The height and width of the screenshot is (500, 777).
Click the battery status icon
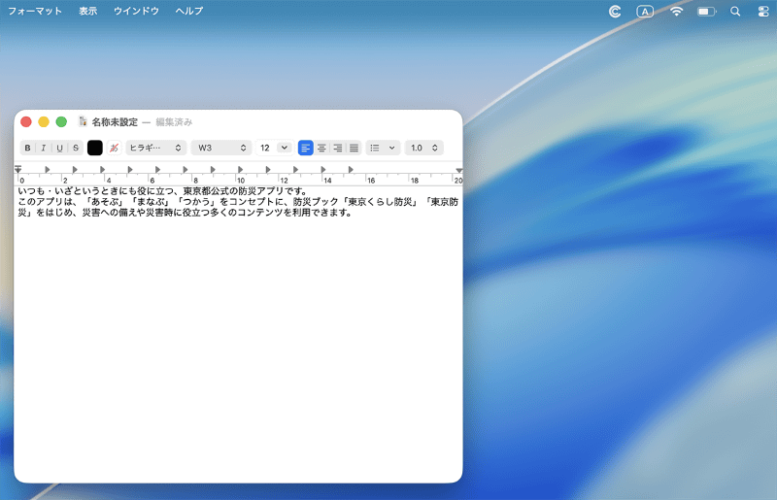pos(707,12)
